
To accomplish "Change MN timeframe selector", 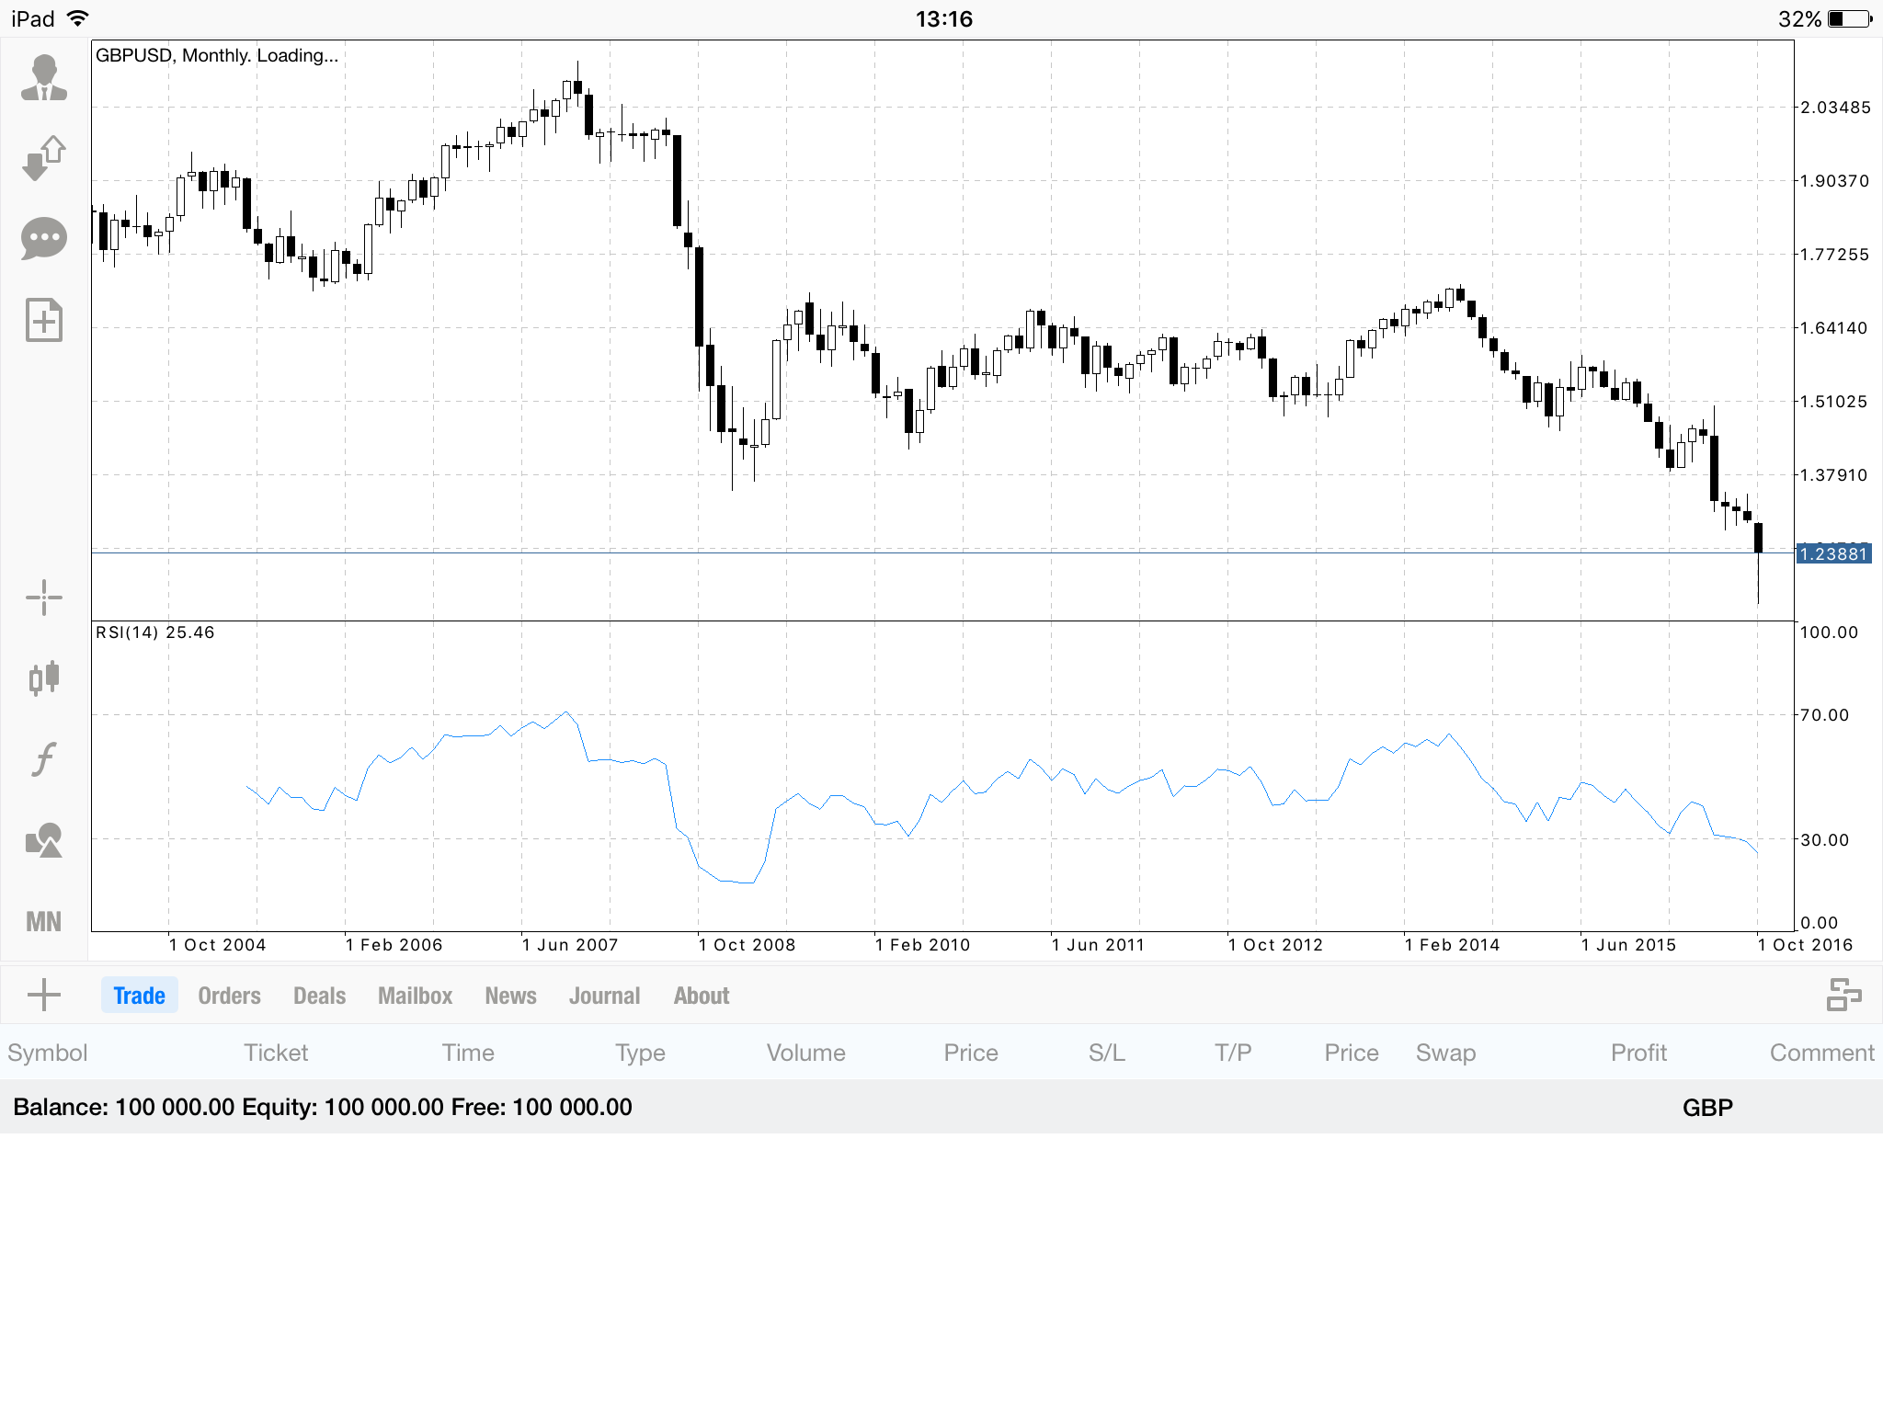I will pyautogui.click(x=44, y=921).
